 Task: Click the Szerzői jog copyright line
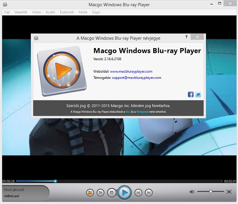118,106
